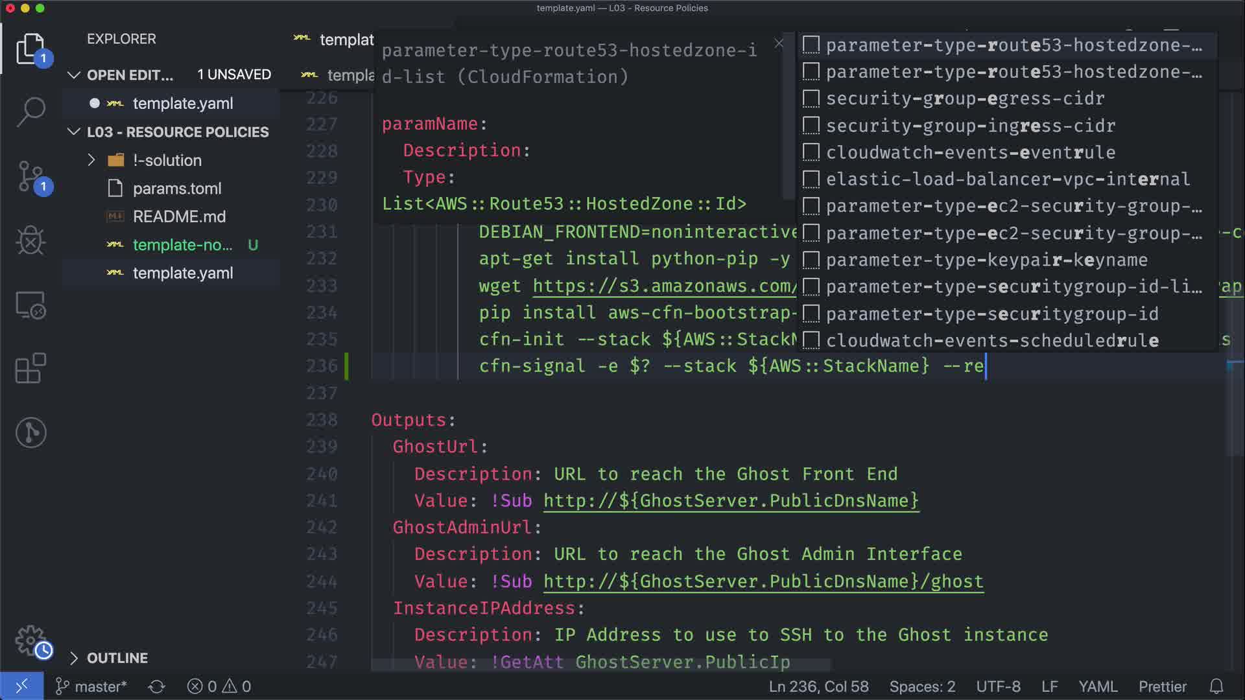Expand the OUTLINE section
The width and height of the screenshot is (1245, 700).
pos(117,658)
